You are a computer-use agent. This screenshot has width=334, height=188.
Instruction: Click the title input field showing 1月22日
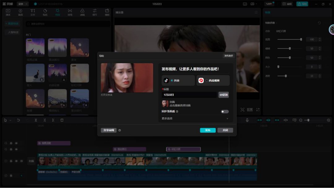tap(189, 95)
